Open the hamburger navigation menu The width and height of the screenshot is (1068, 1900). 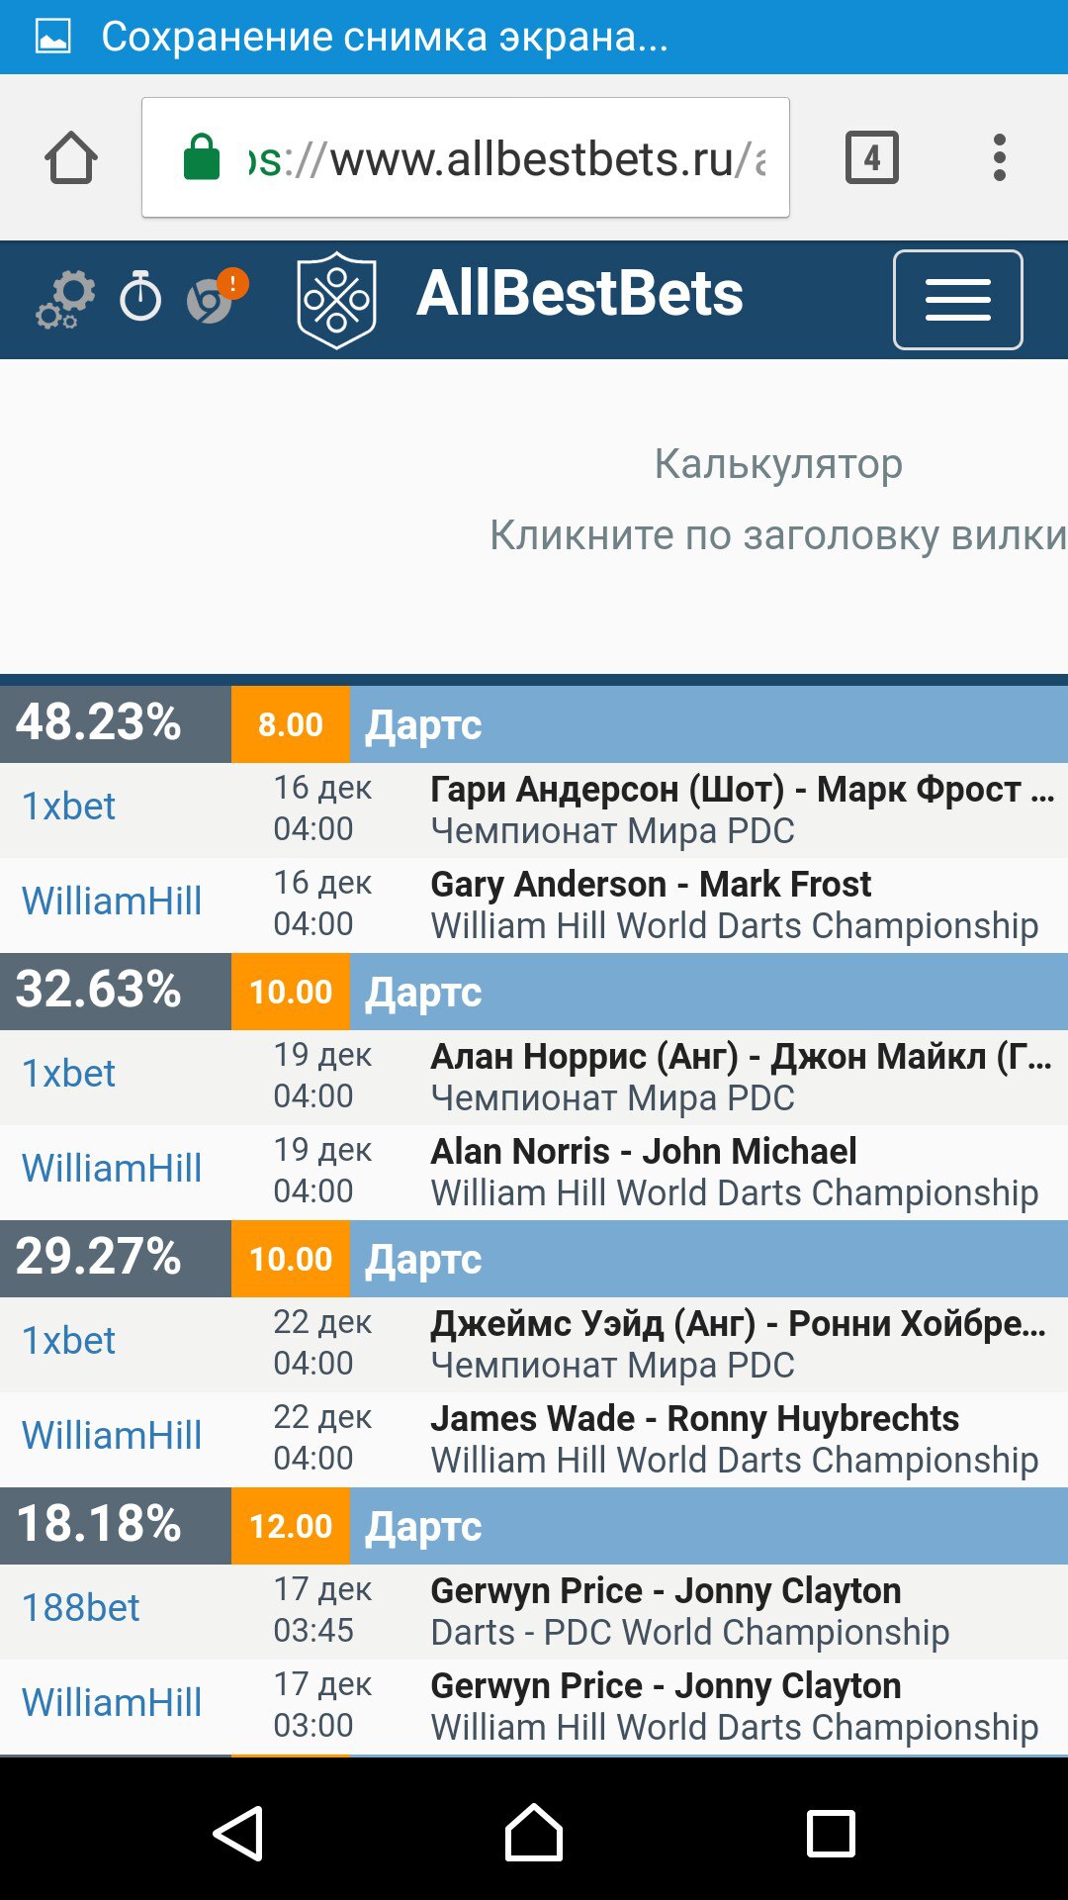pos(957,300)
